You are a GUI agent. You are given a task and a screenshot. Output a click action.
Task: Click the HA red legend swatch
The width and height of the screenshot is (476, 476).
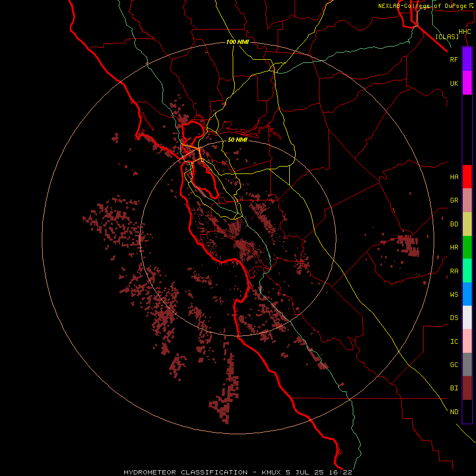[467, 177]
